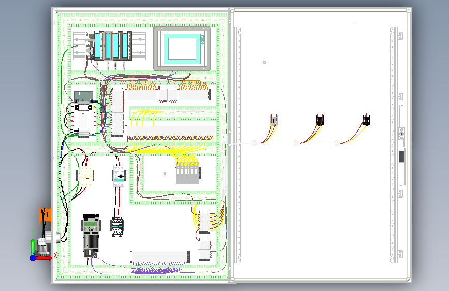Pick the gray-green power supply unit
The height and width of the screenshot is (291, 449).
[x=83, y=96]
